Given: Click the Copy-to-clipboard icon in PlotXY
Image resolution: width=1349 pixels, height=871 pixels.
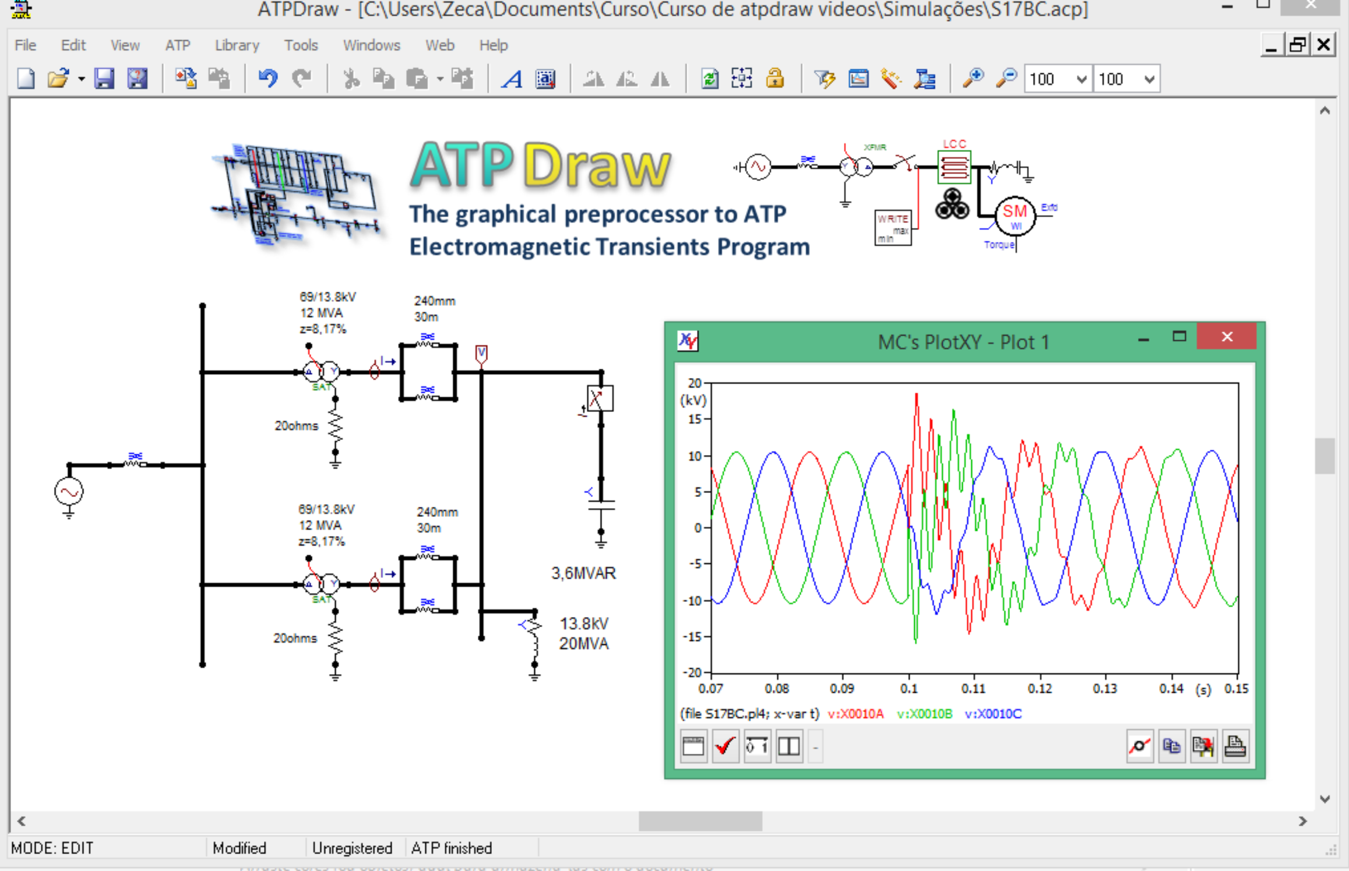Looking at the screenshot, I should click(x=1172, y=746).
